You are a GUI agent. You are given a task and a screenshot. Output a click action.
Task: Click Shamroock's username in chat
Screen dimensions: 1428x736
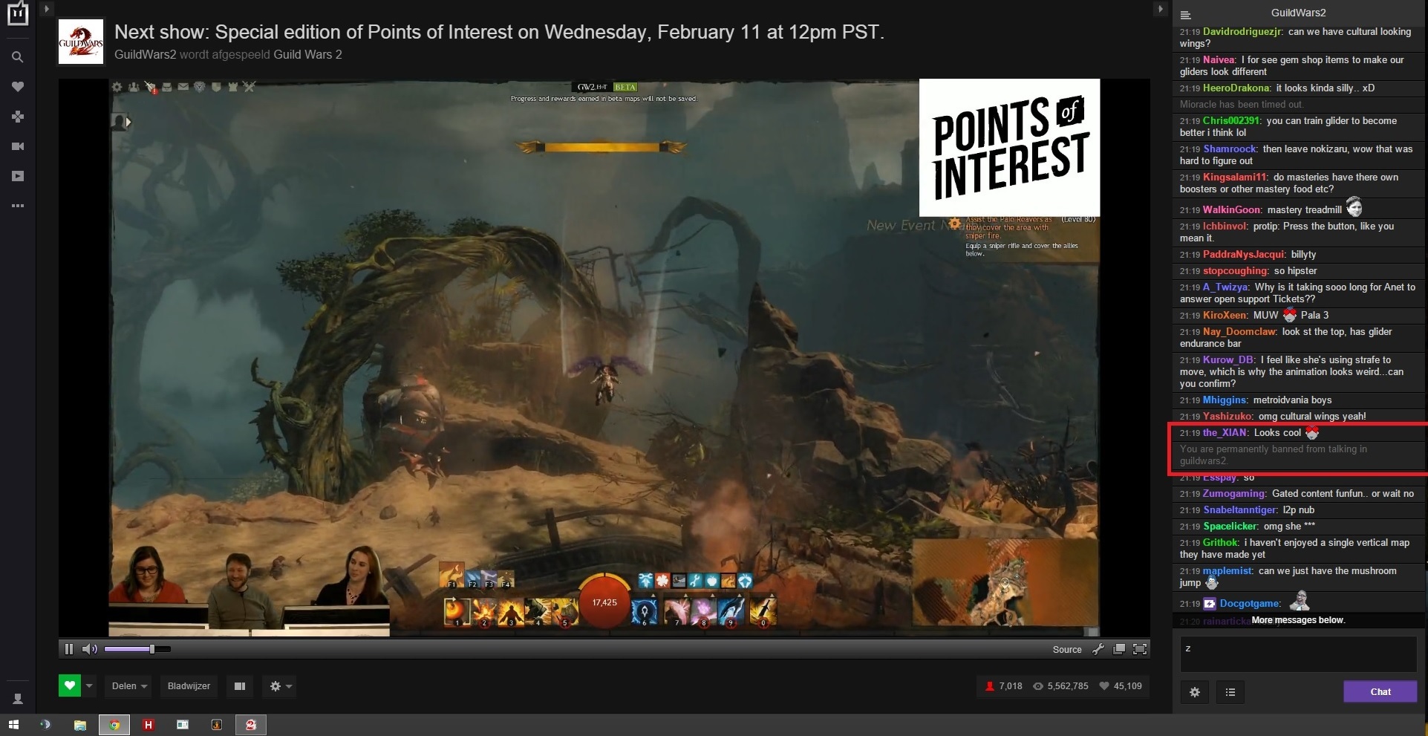[x=1230, y=149]
